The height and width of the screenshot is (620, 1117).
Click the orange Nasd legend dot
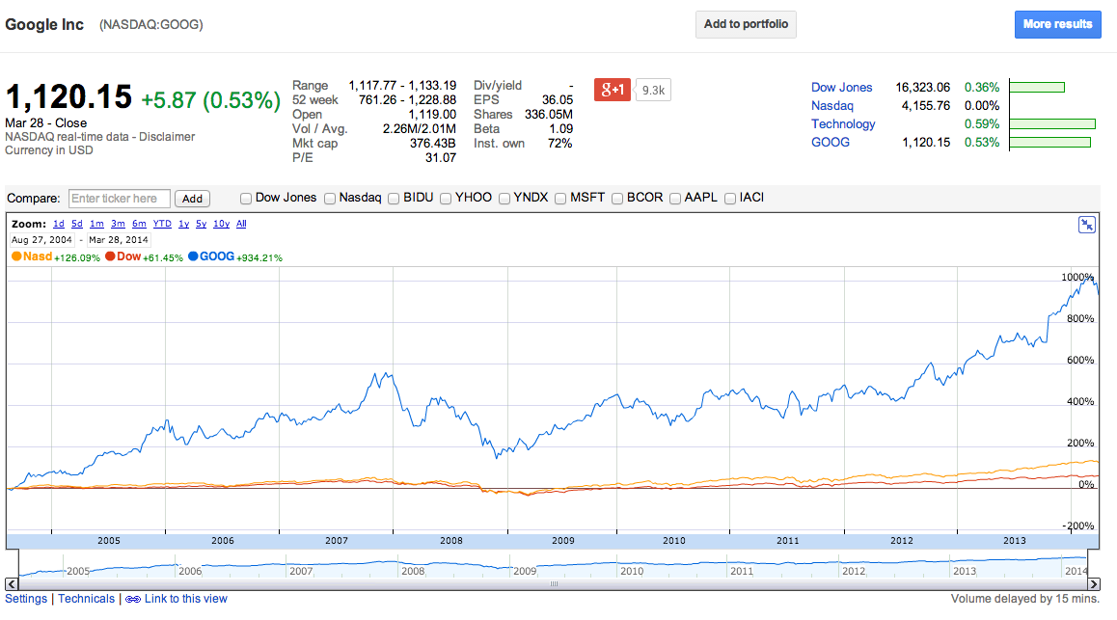click(x=16, y=256)
